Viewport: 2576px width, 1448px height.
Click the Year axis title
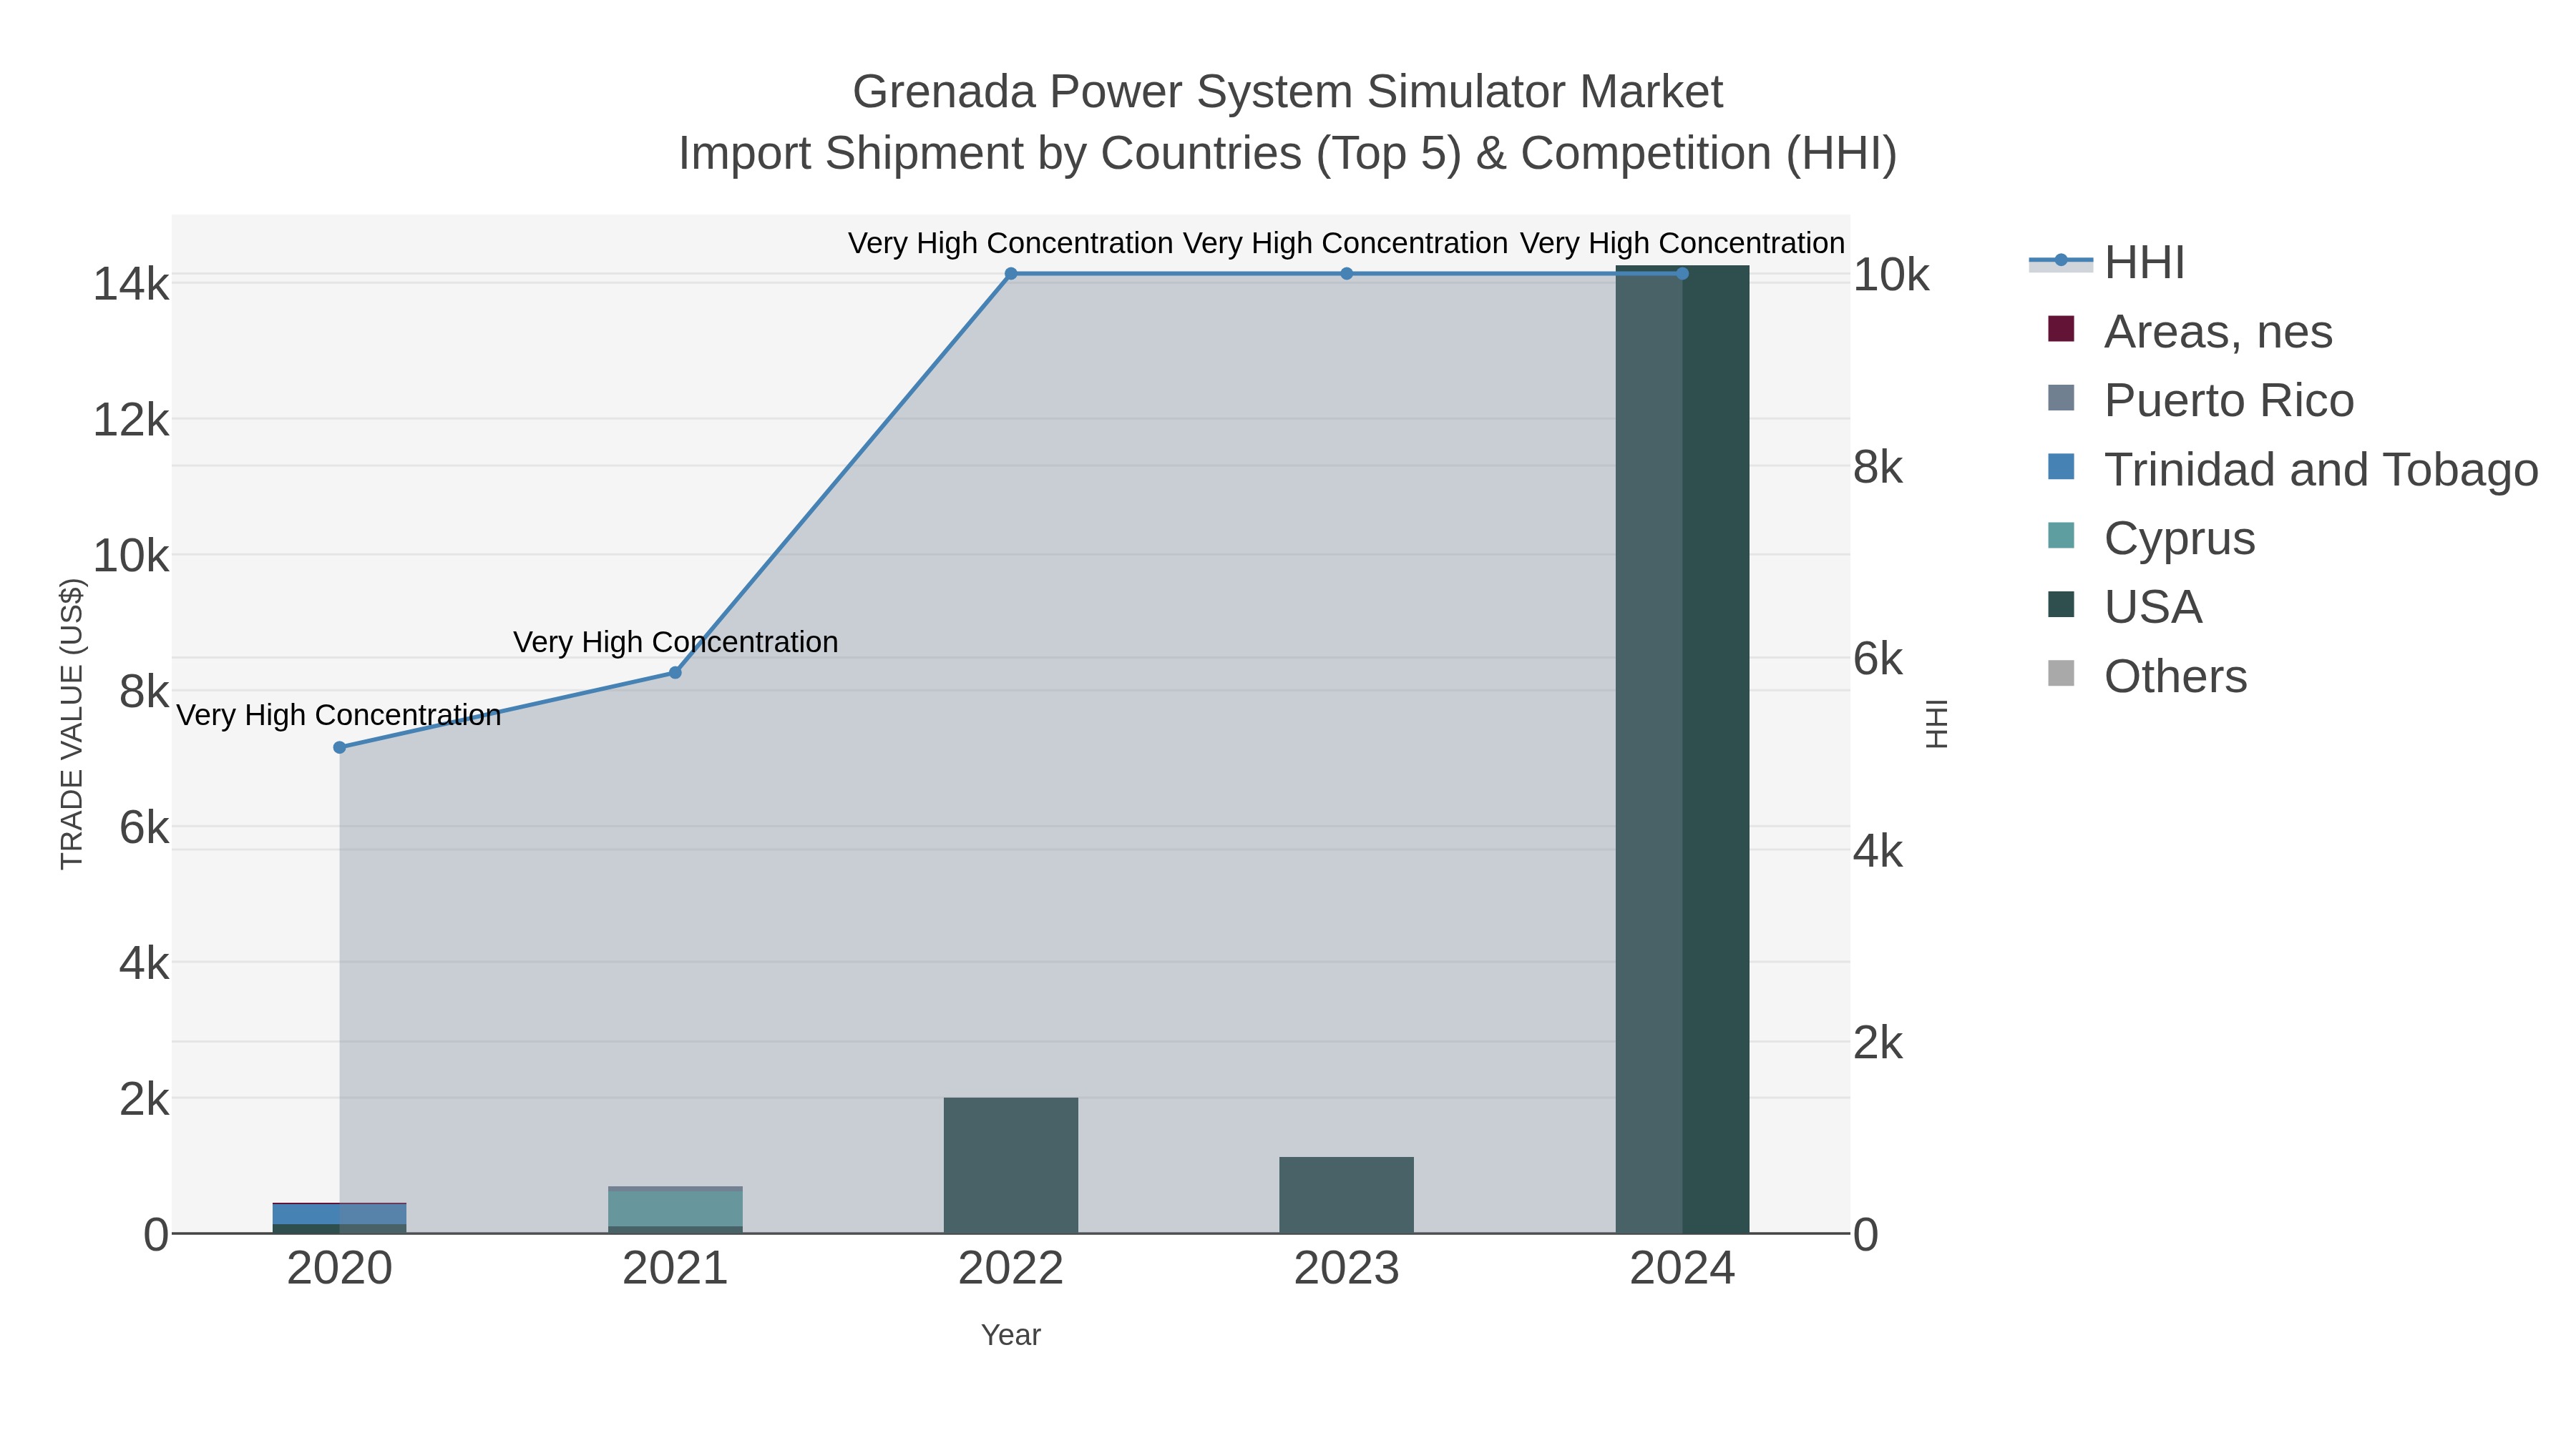click(1011, 1335)
